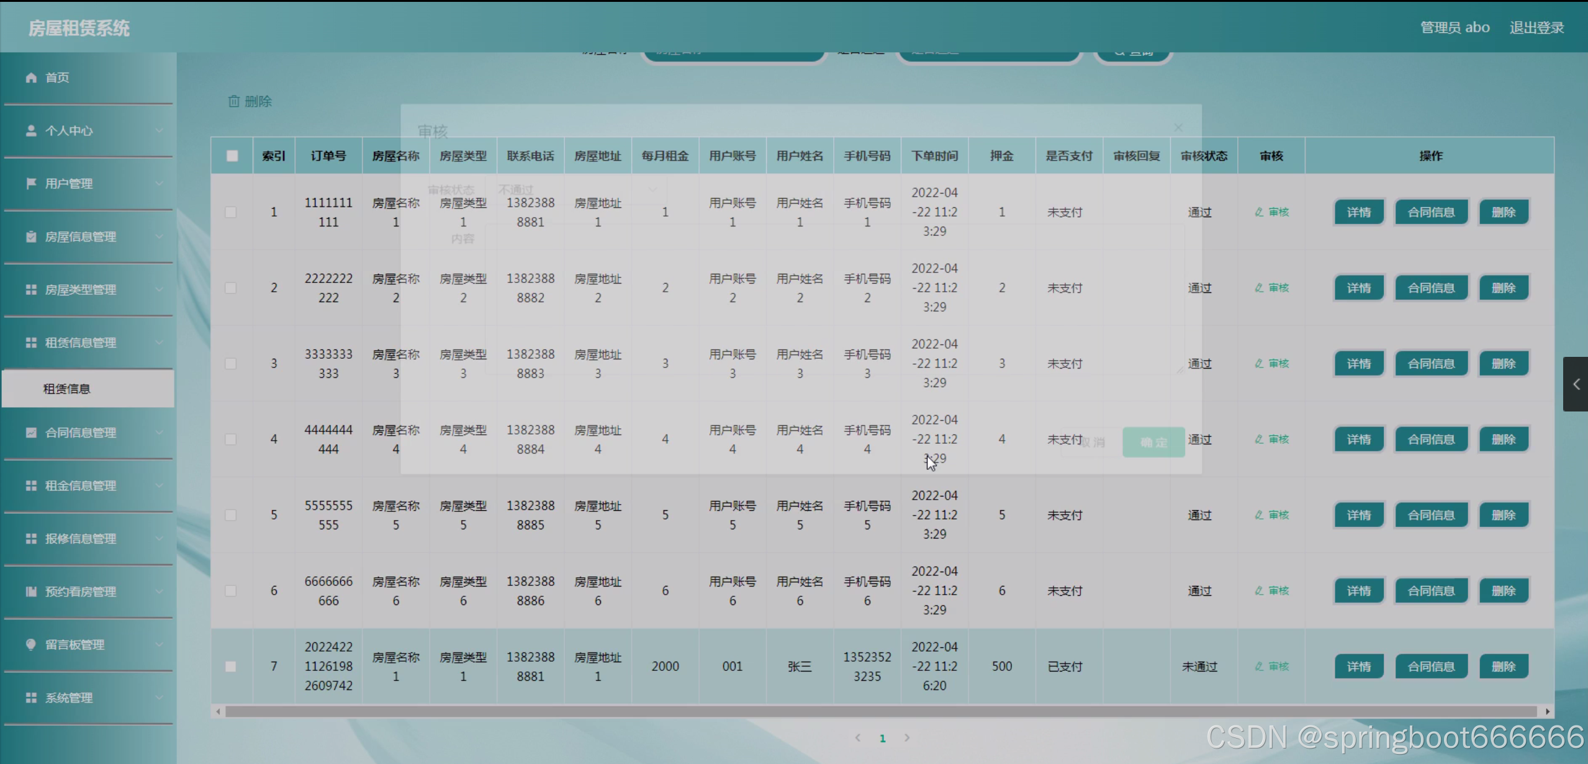The height and width of the screenshot is (764, 1588).
Task: Select the 租赁信息 submenu item
Action: tap(67, 389)
